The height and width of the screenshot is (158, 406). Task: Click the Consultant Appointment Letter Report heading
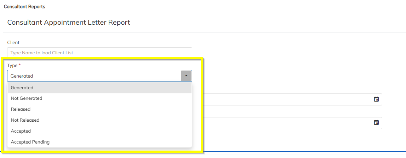click(69, 23)
